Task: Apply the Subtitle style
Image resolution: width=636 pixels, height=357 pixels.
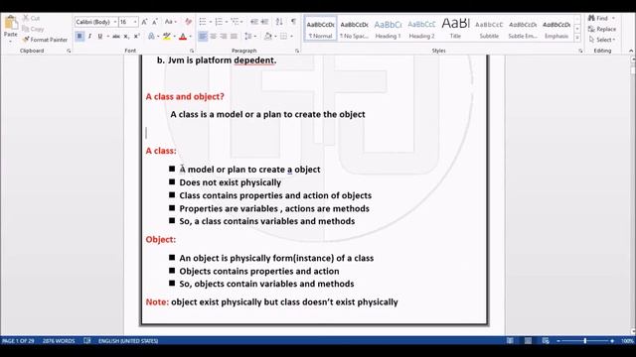Action: [489, 29]
